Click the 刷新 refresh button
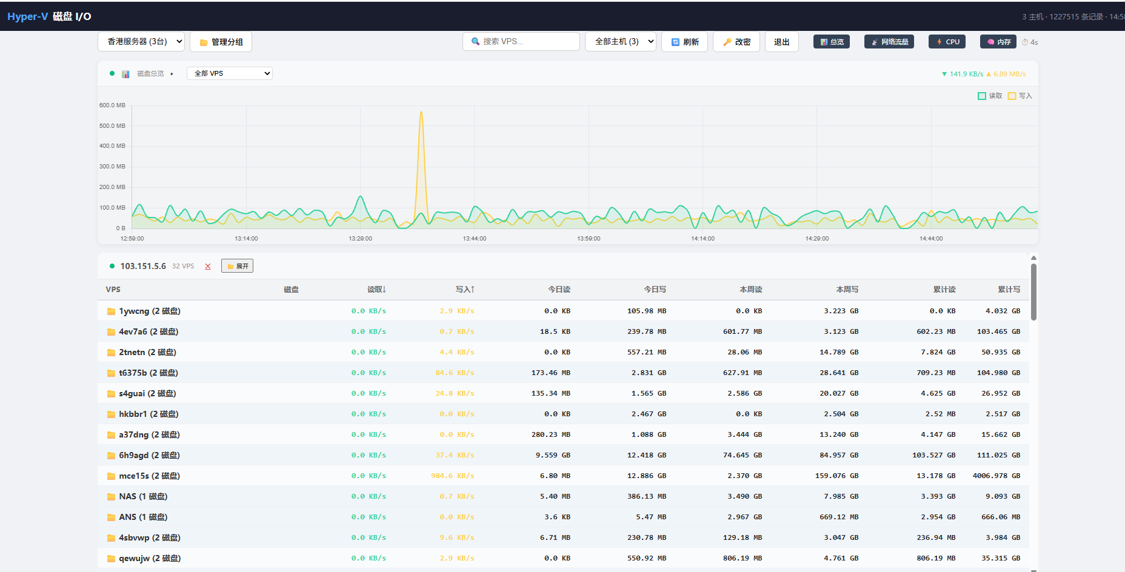 click(x=684, y=42)
